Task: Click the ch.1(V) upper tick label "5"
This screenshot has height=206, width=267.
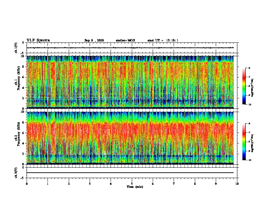Action: [23, 43]
